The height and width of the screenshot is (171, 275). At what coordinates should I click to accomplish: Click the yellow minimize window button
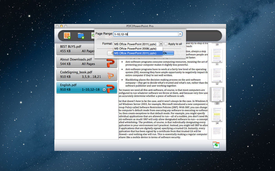62,26
